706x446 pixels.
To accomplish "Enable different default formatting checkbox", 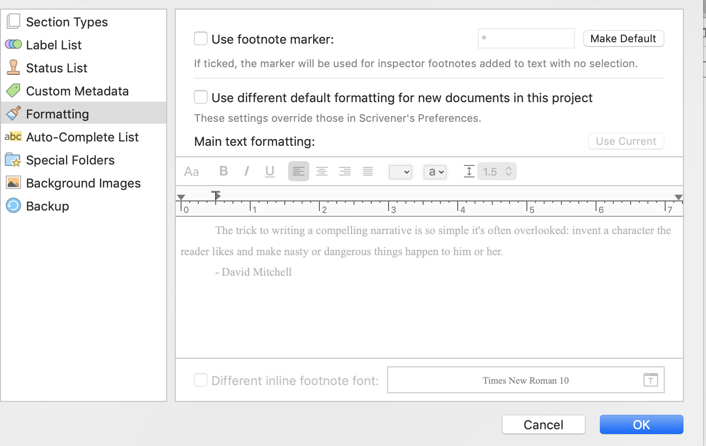I will [x=201, y=97].
